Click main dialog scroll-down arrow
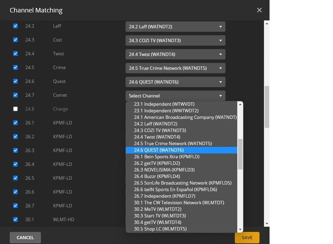Image resolution: width=333 pixels, height=244 pixels. tap(267, 223)
